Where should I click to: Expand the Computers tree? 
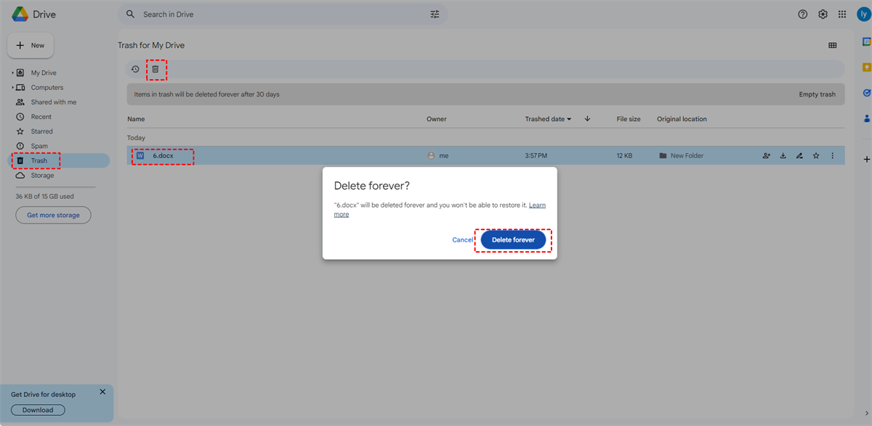12,87
